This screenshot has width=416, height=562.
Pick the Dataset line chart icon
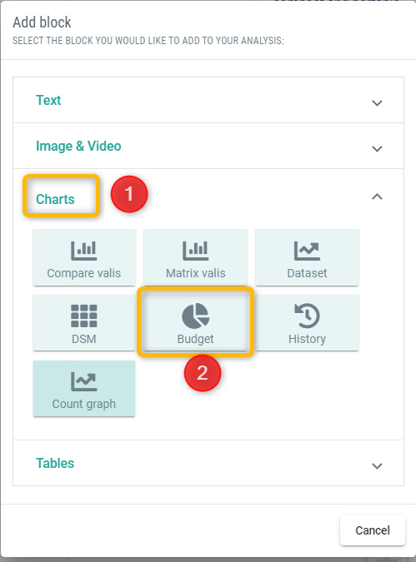[x=307, y=251]
